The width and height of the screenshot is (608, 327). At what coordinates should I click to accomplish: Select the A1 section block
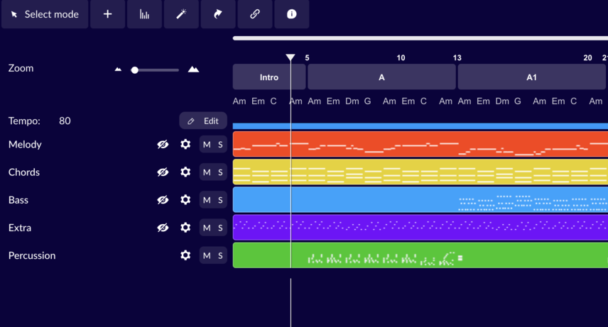click(531, 77)
